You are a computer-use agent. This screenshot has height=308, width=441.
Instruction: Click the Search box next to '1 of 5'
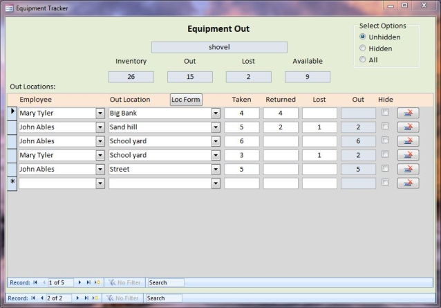(x=166, y=282)
